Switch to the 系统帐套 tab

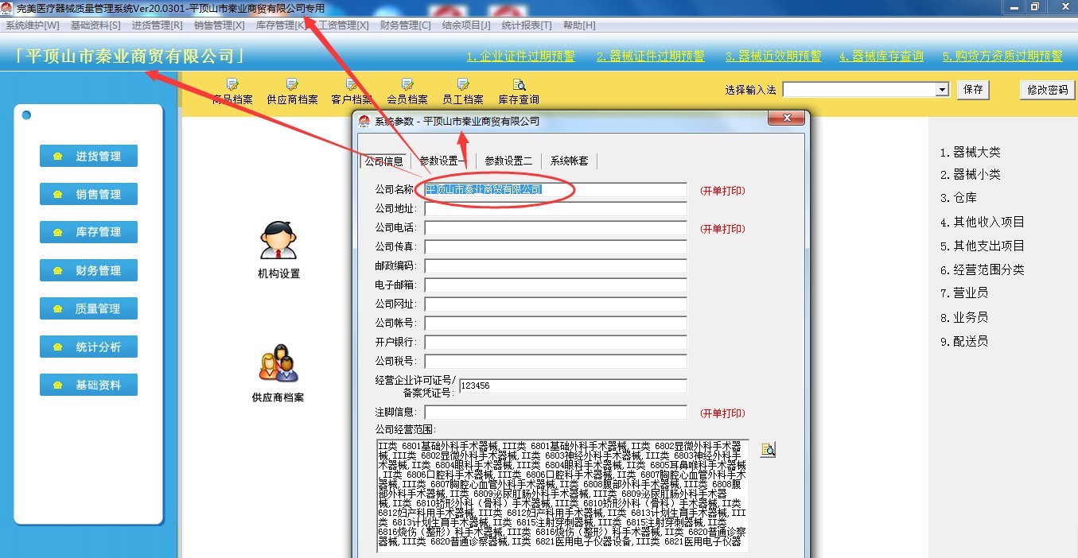tap(570, 161)
